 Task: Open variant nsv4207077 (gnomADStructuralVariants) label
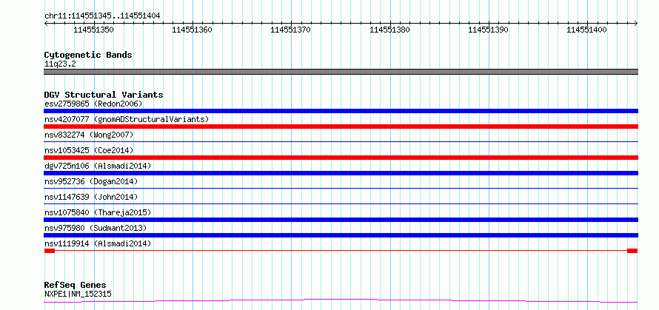pyautogui.click(x=127, y=119)
